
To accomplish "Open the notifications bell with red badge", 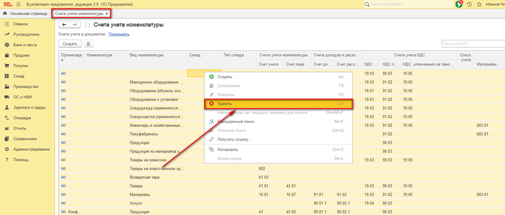I will (x=460, y=5).
